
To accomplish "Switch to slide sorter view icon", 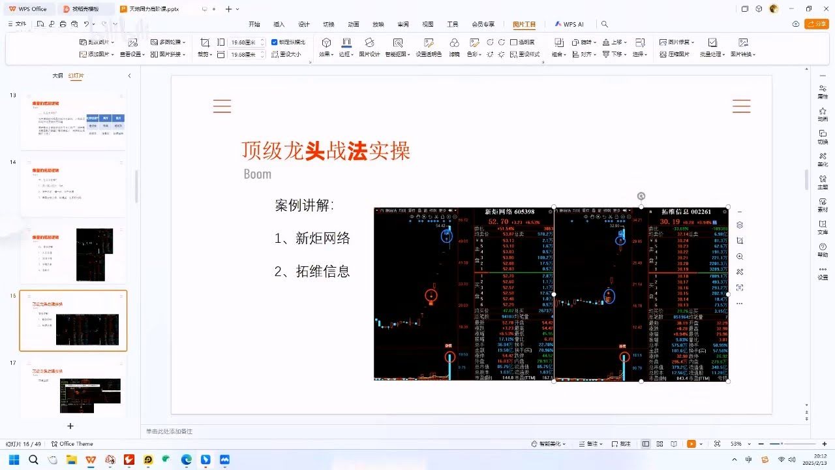I will coord(660,444).
